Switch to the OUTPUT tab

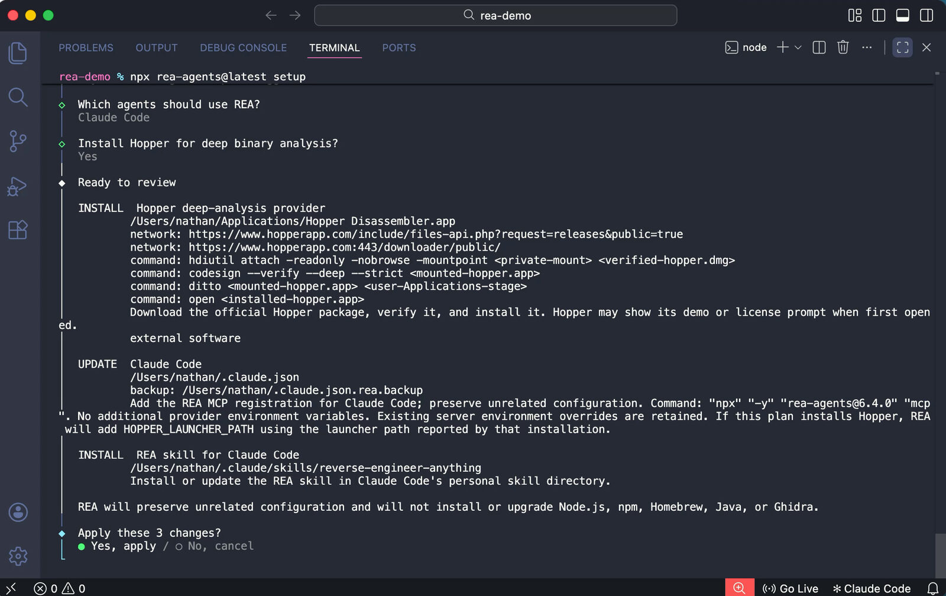(x=157, y=48)
